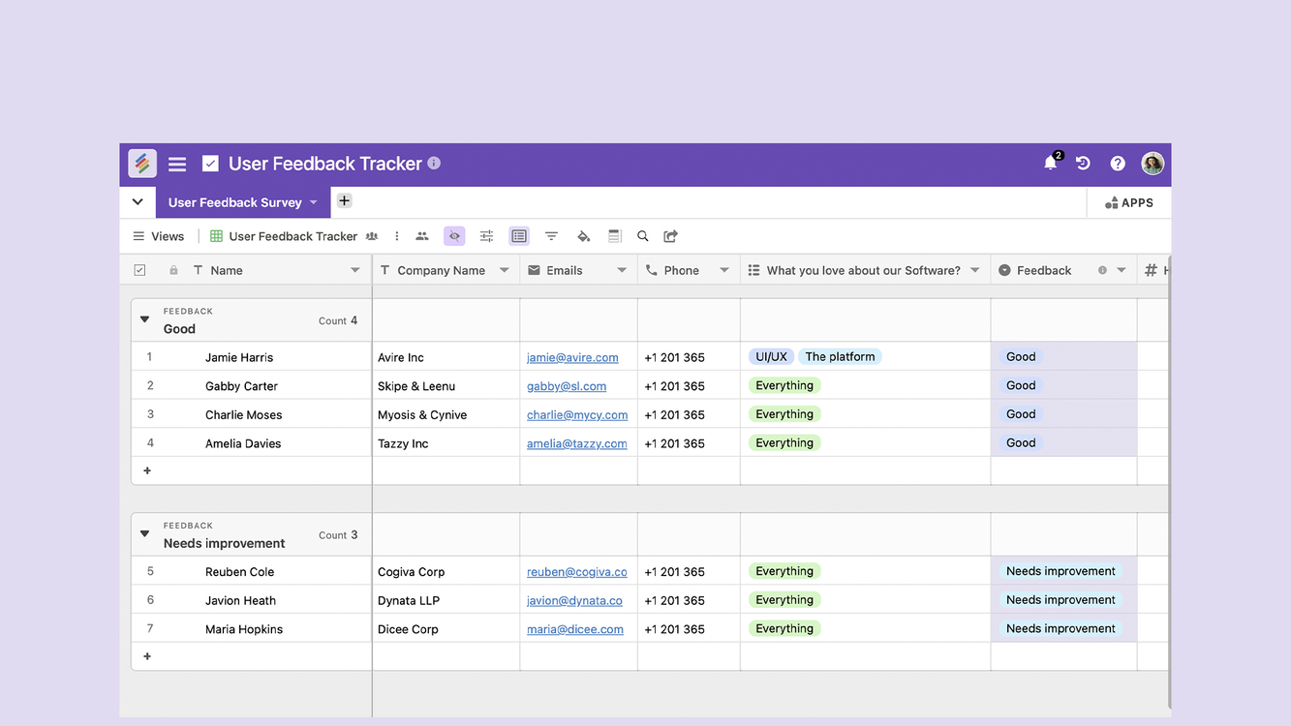Open the Views menu
The width and height of the screenshot is (1291, 726).
(x=158, y=236)
